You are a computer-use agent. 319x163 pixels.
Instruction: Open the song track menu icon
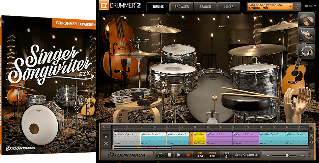click(x=311, y=128)
